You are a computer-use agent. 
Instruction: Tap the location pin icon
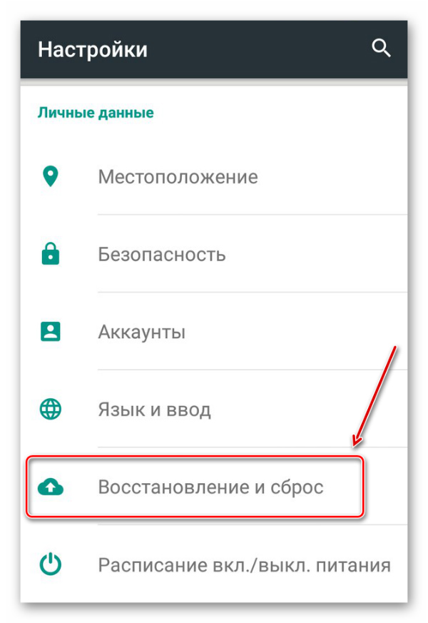(51, 176)
